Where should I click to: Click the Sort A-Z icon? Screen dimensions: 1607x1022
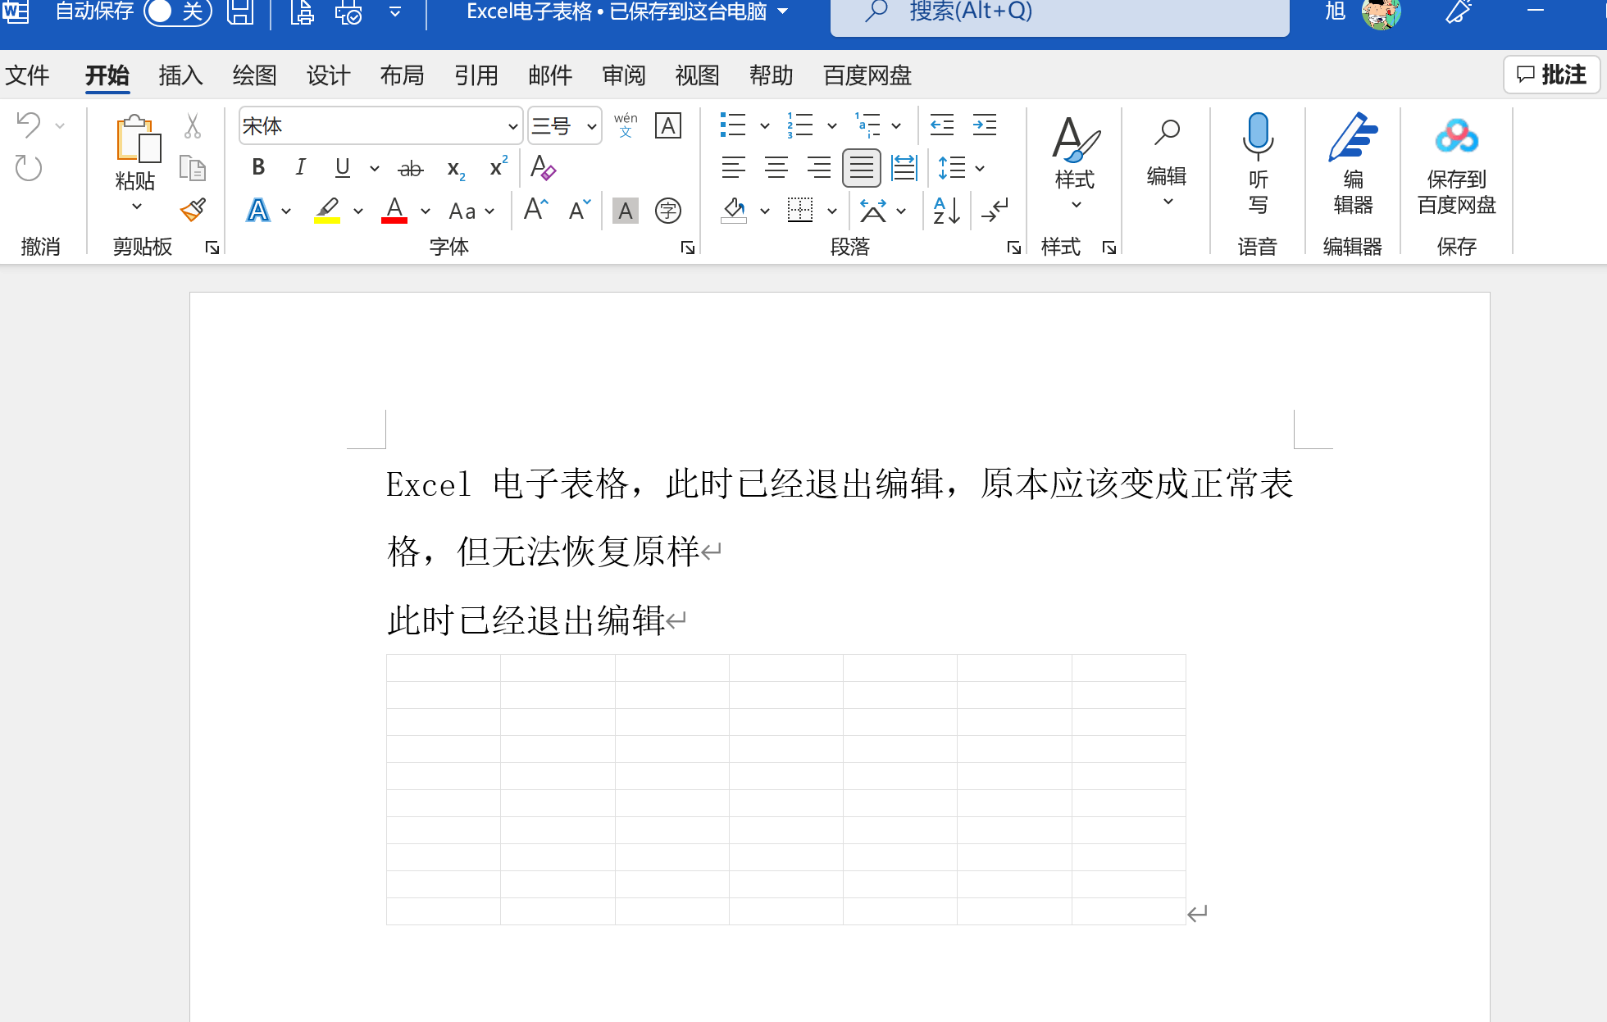946,211
